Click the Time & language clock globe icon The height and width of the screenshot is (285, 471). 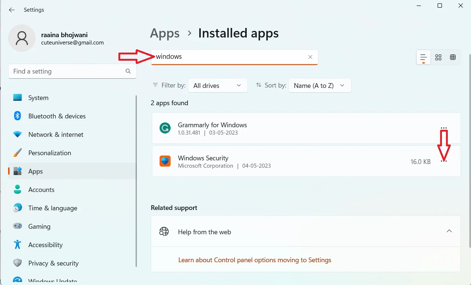point(17,208)
